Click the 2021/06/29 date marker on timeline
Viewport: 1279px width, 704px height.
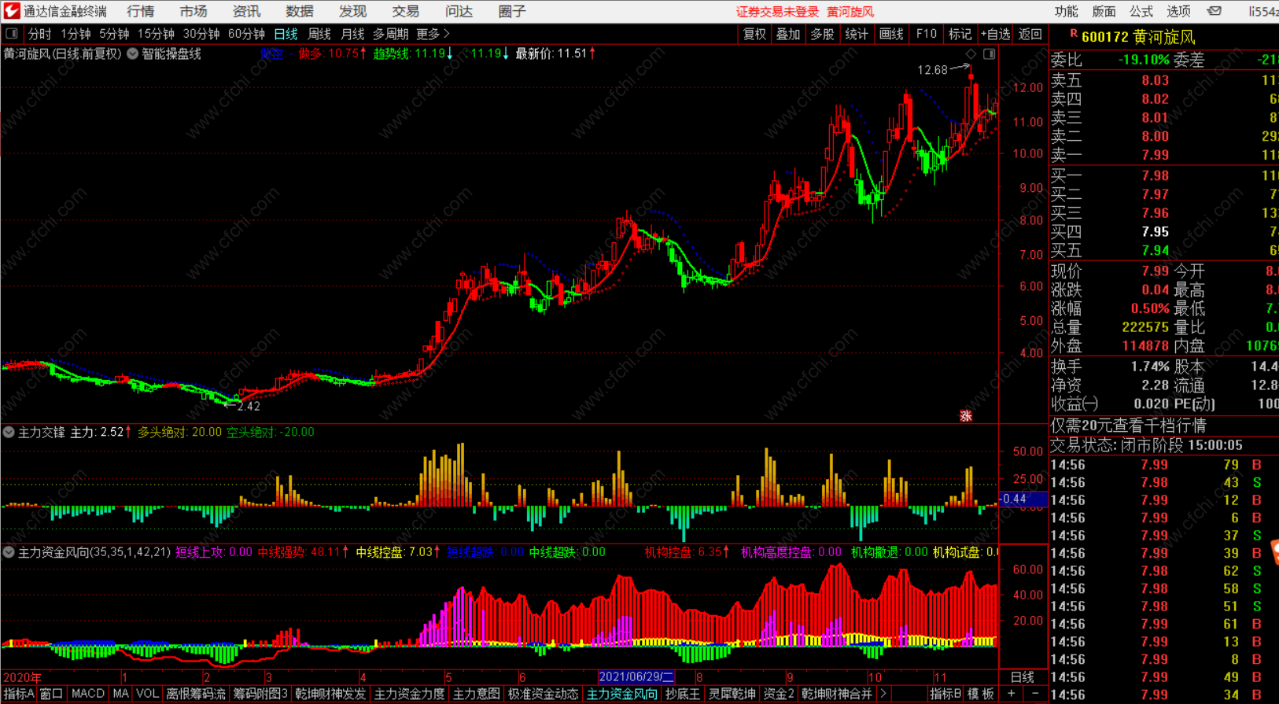[x=636, y=676]
